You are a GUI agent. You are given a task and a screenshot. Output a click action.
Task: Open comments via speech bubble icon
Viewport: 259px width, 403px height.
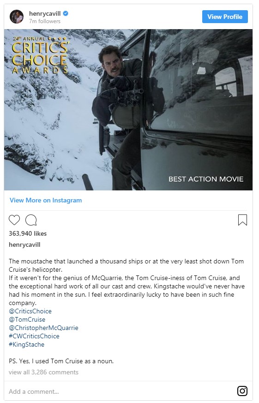point(31,220)
